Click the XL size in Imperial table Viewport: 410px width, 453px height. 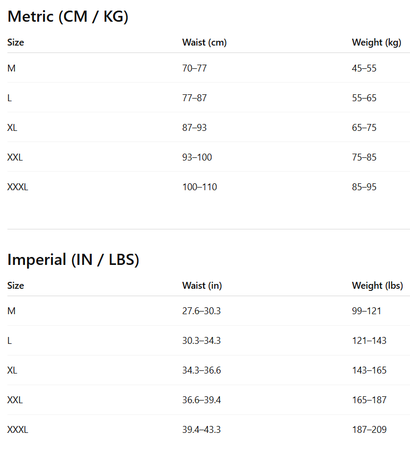[12, 370]
